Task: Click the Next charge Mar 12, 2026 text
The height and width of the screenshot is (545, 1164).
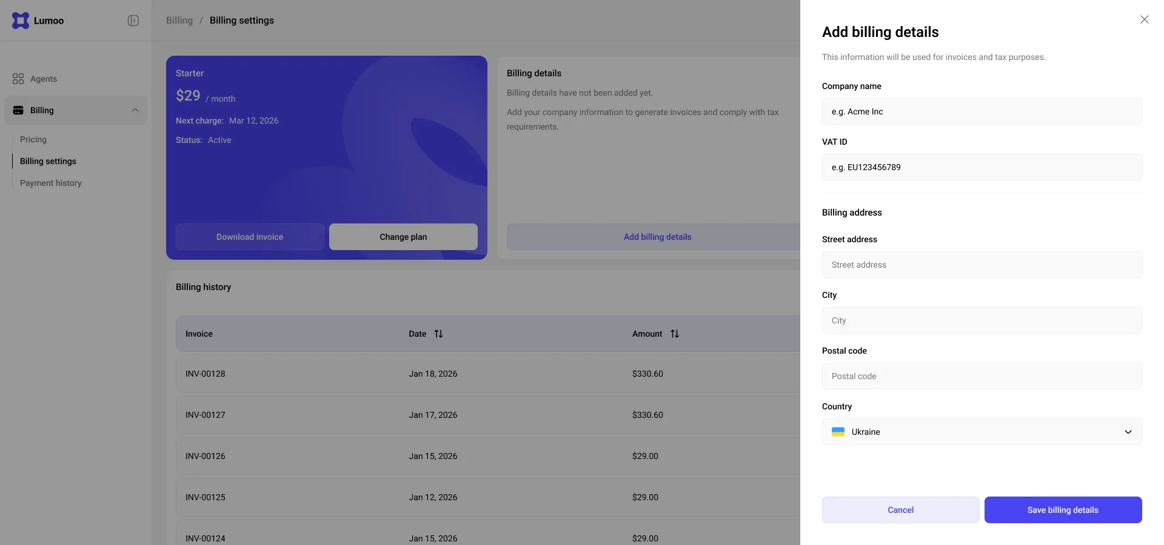Action: point(227,121)
